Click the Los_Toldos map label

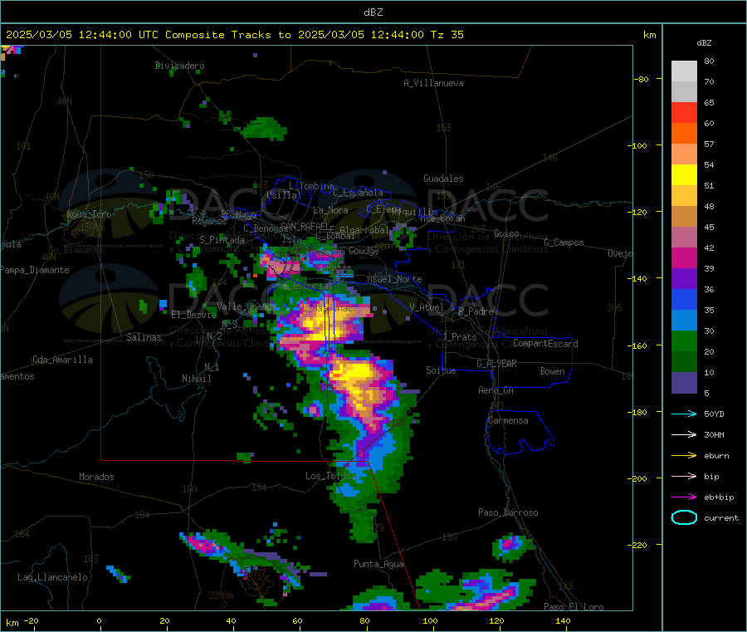pos(330,476)
